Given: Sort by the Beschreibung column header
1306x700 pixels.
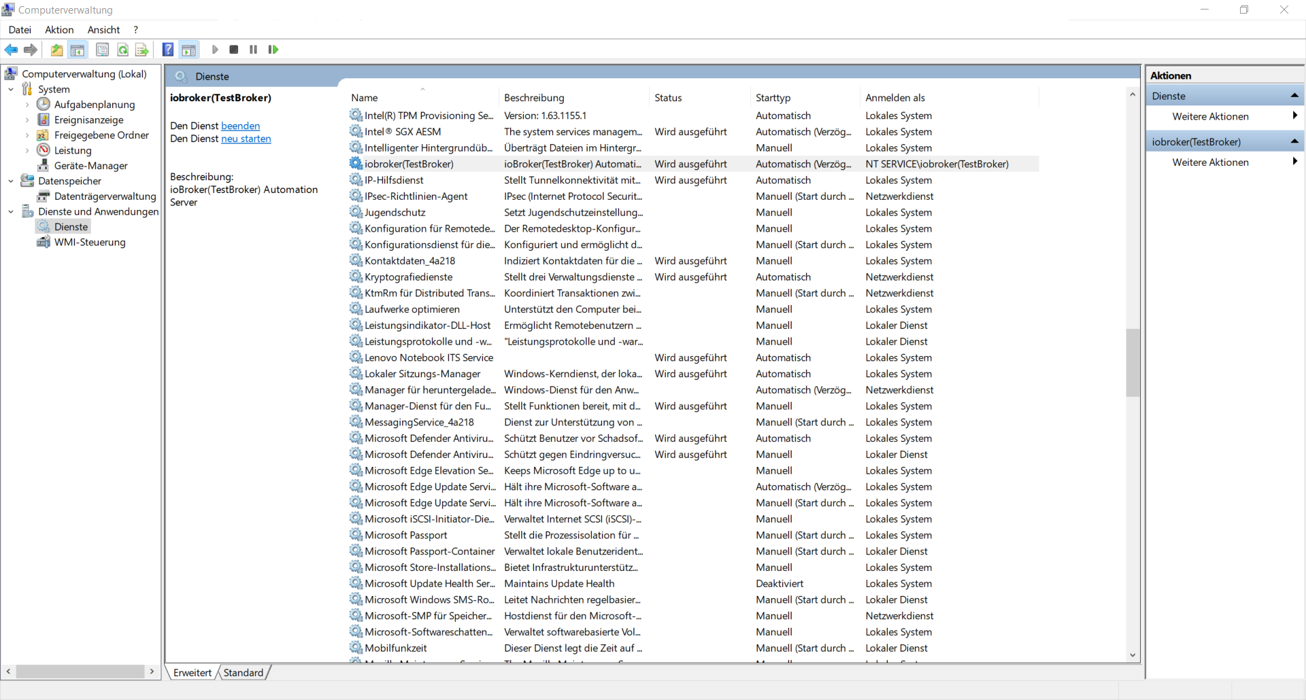Looking at the screenshot, I should 574,97.
